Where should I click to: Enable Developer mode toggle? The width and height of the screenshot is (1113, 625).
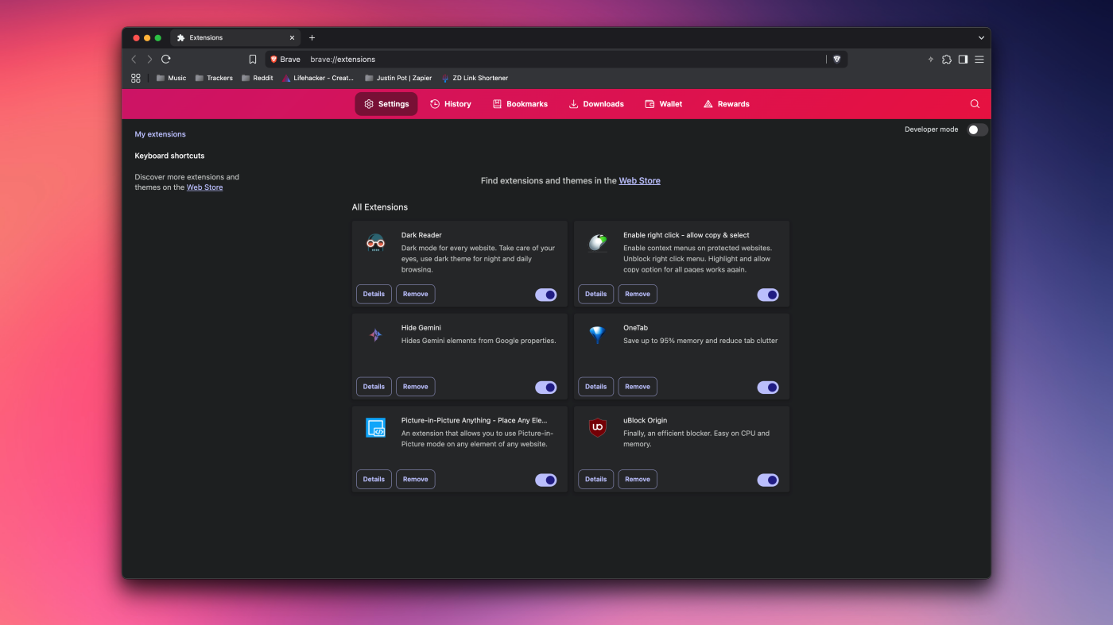[977, 130]
